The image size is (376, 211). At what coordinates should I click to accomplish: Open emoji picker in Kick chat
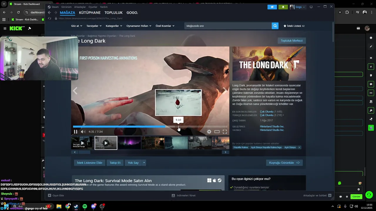[x=359, y=189]
